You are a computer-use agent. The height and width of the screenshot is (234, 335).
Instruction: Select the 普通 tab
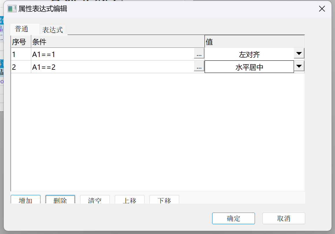tap(22, 29)
